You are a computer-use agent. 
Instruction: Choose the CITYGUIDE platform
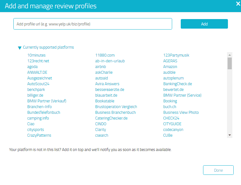(x=172, y=124)
